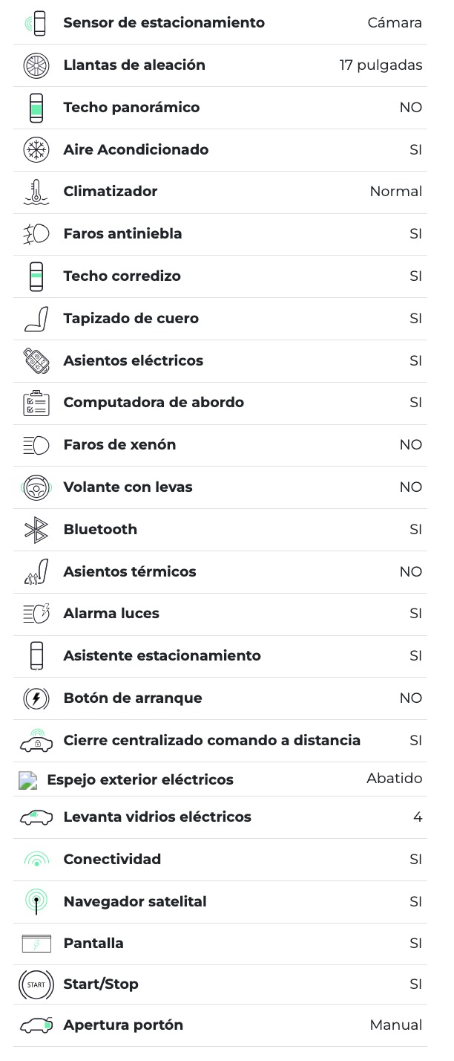
Task: Click the broken image next to Espejo exterior
Action: point(27,780)
